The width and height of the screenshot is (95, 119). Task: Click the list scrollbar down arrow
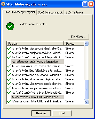tap(86, 102)
